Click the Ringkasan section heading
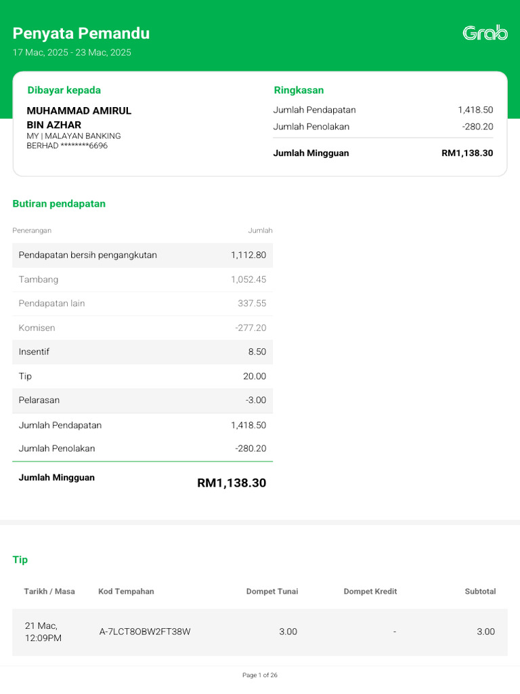 (299, 90)
